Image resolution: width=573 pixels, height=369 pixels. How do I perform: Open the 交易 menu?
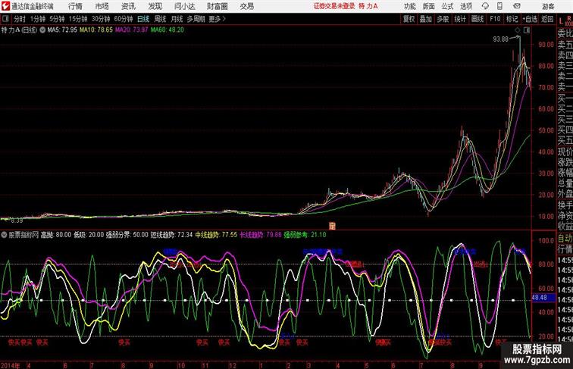click(247, 6)
